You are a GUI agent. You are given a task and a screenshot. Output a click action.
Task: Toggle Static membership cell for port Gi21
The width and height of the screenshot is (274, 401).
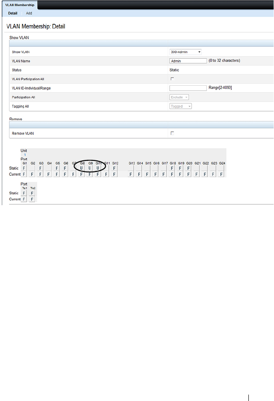coord(196,168)
